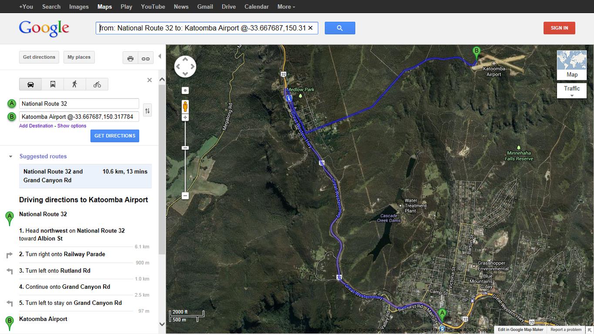This screenshot has height=334, width=594.
Task: Click the blue GET DIRECTIONS button
Action: click(115, 136)
